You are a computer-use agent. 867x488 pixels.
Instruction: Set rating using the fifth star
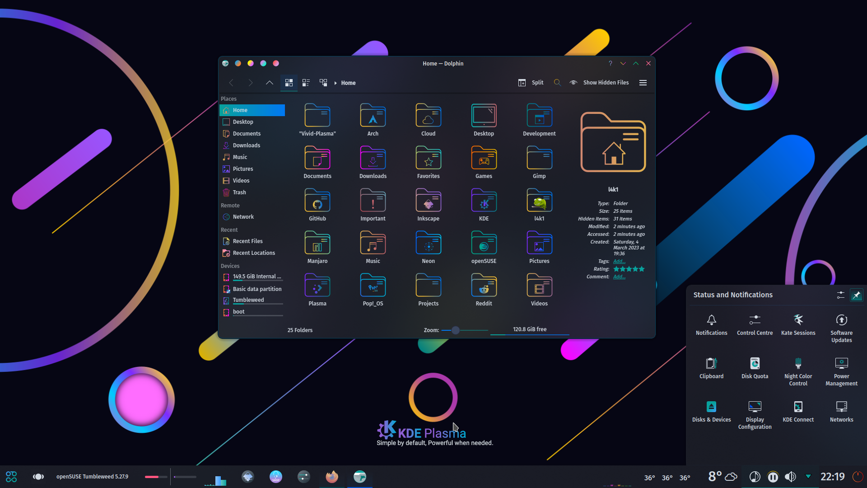pyautogui.click(x=642, y=269)
